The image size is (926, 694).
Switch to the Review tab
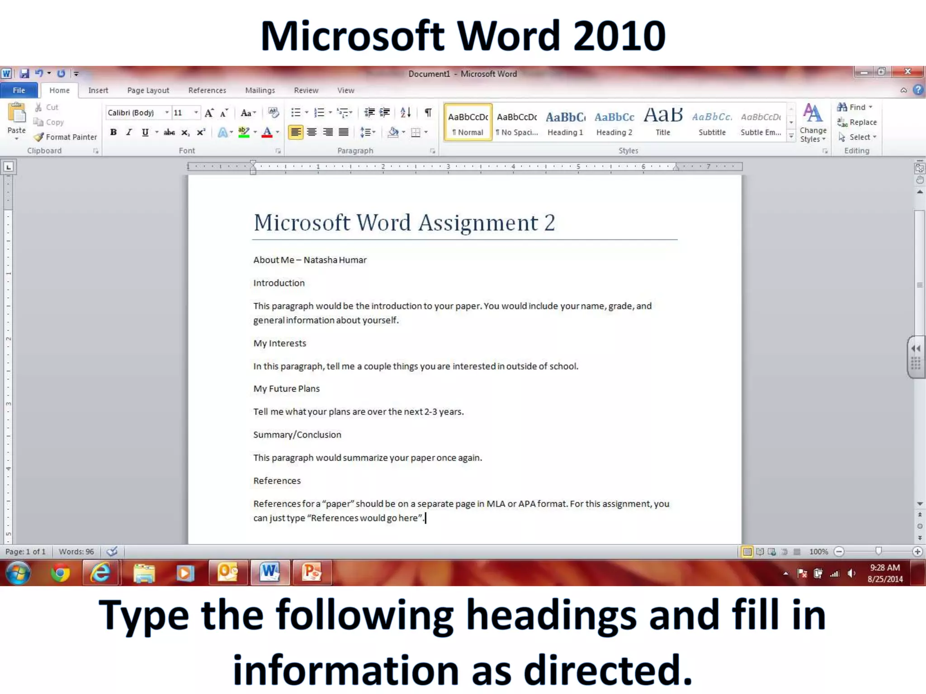(306, 90)
